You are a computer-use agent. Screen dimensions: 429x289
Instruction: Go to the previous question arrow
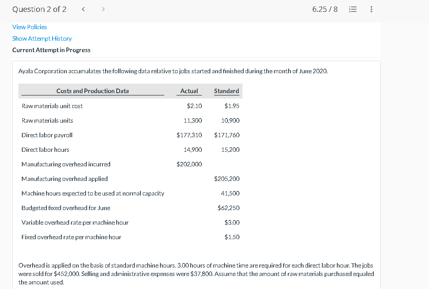click(x=83, y=9)
